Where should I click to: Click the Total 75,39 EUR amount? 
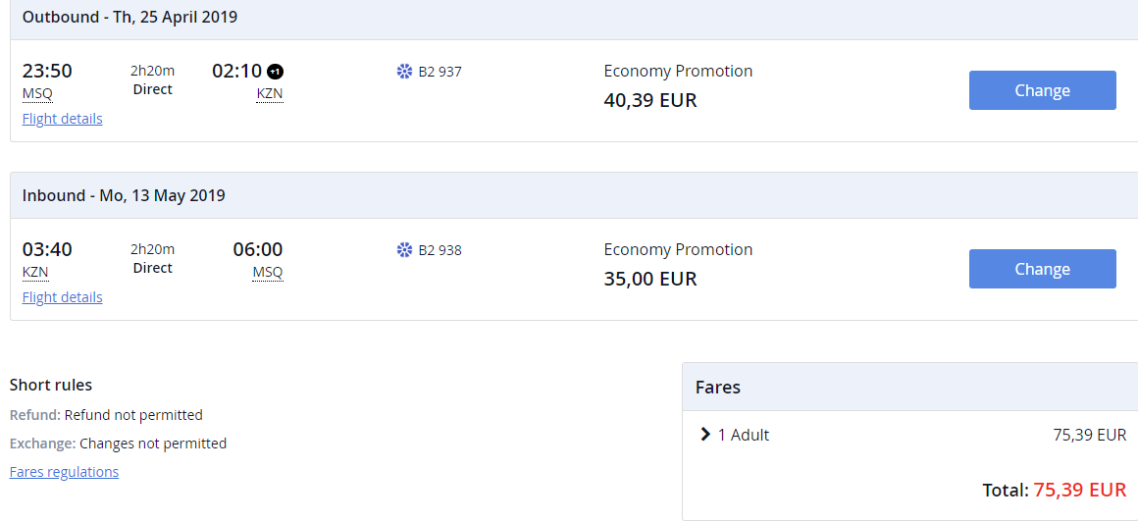(1080, 490)
